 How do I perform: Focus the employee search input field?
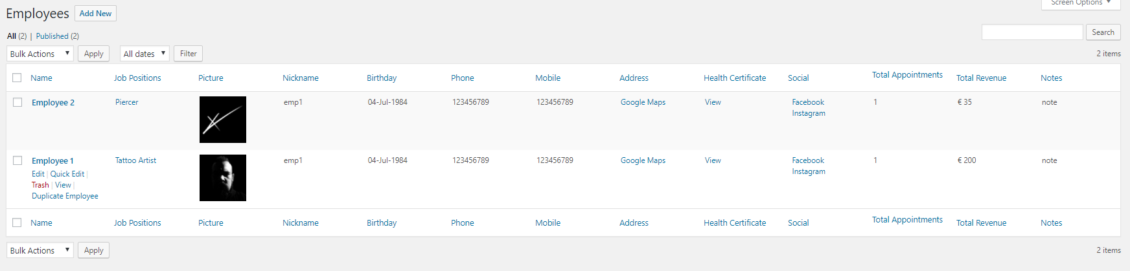point(1032,32)
